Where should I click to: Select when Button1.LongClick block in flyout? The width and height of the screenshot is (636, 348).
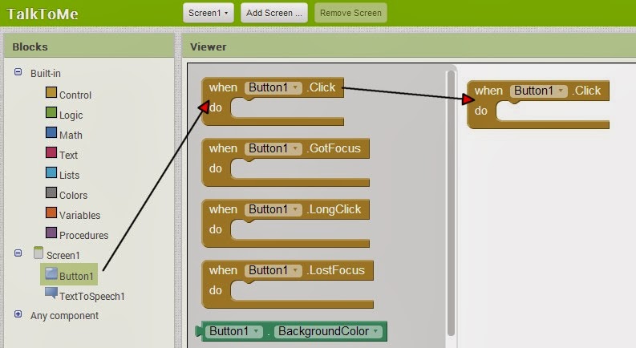click(x=286, y=223)
